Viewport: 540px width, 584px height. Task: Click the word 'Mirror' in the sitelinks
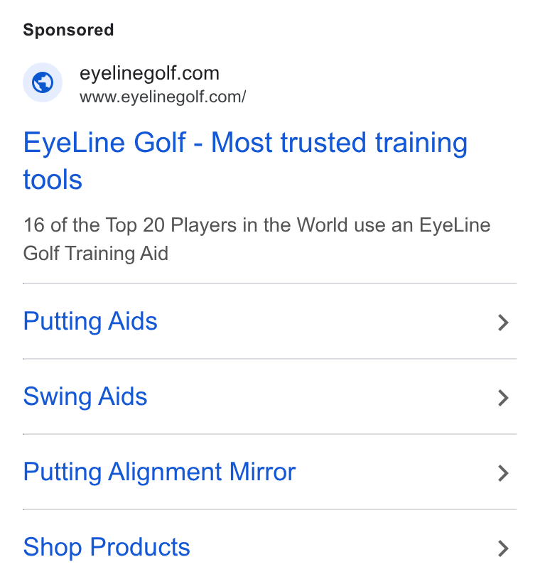(262, 472)
